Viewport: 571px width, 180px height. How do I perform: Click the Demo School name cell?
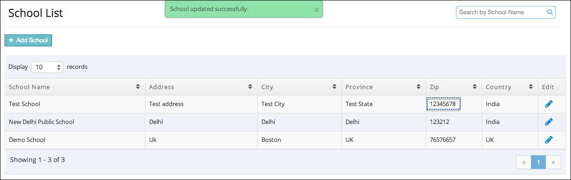pyautogui.click(x=75, y=140)
